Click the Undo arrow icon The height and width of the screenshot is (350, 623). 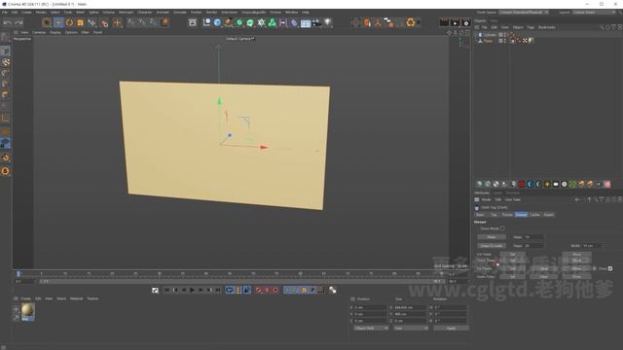[7, 22]
